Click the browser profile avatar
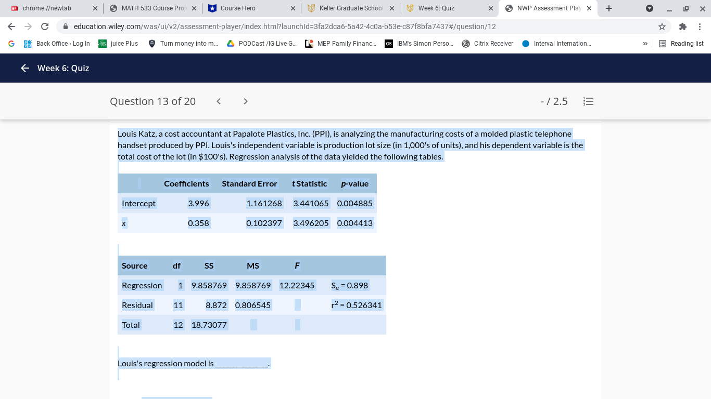This screenshot has height=399, width=711. [x=649, y=8]
